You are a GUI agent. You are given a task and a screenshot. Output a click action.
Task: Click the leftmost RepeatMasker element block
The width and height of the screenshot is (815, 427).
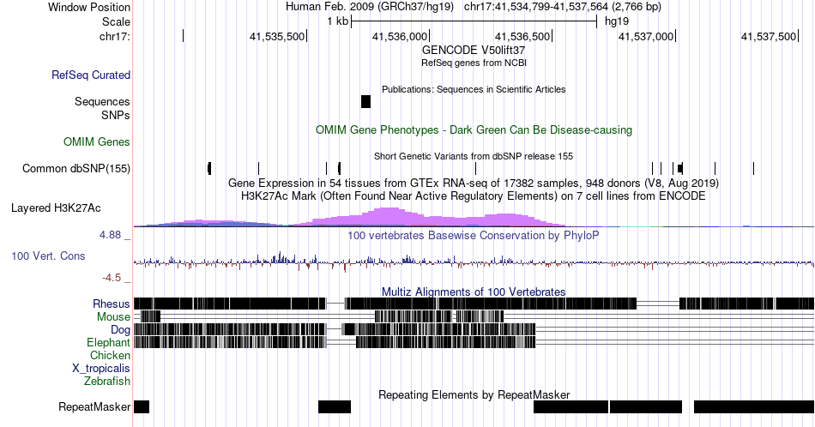[x=142, y=406]
